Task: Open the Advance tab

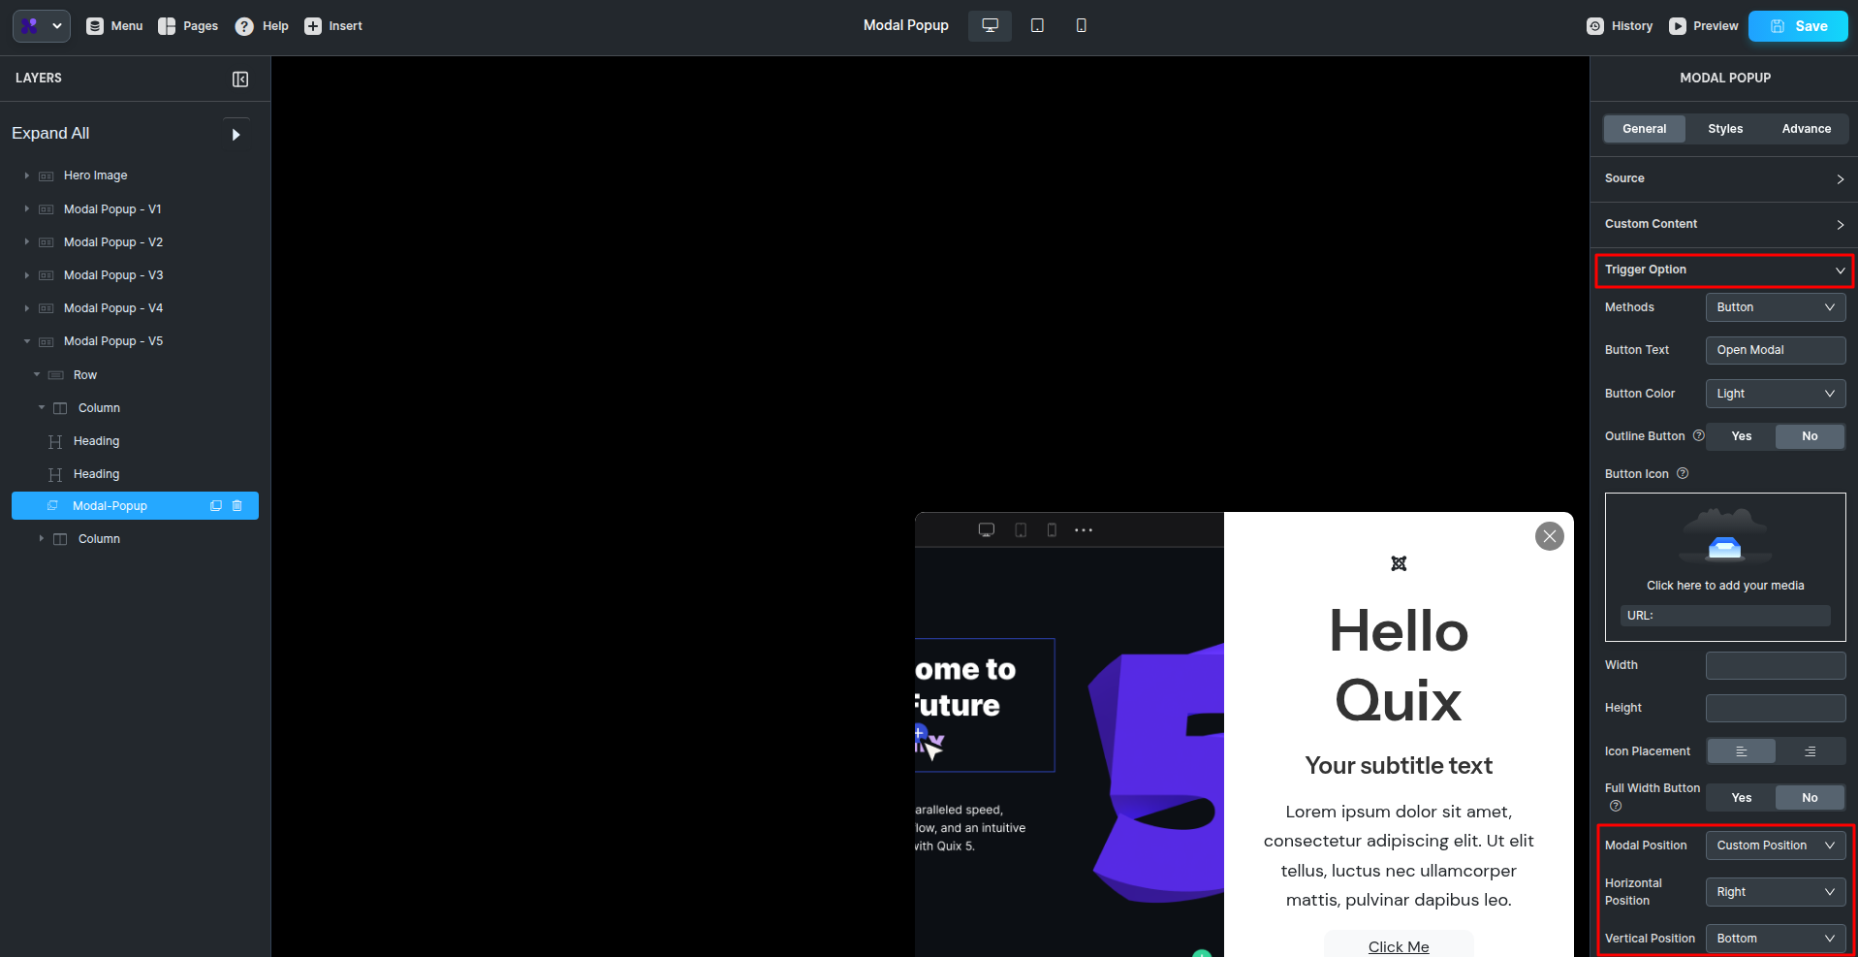Action: [1806, 129]
